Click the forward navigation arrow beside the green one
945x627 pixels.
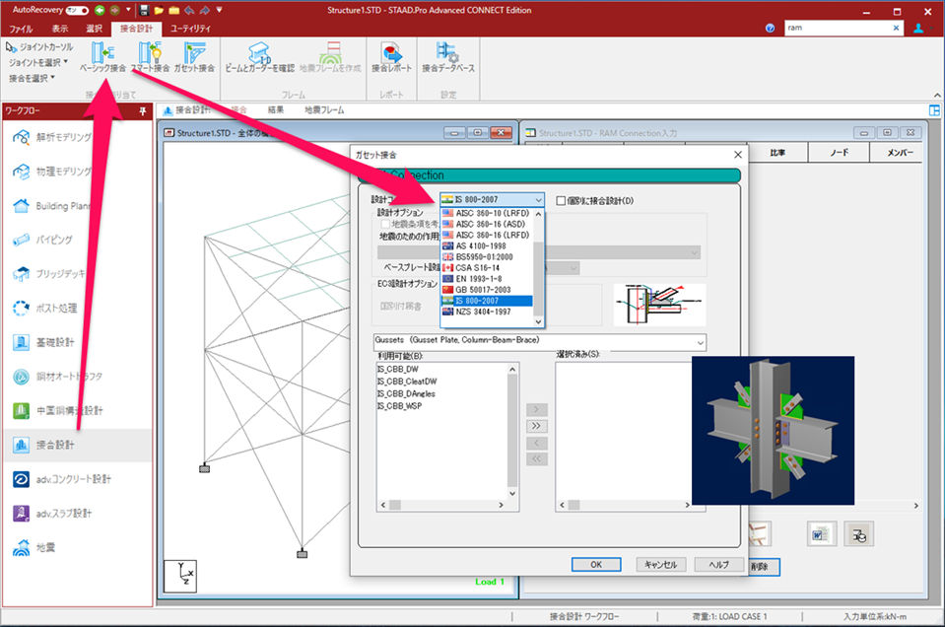[114, 10]
